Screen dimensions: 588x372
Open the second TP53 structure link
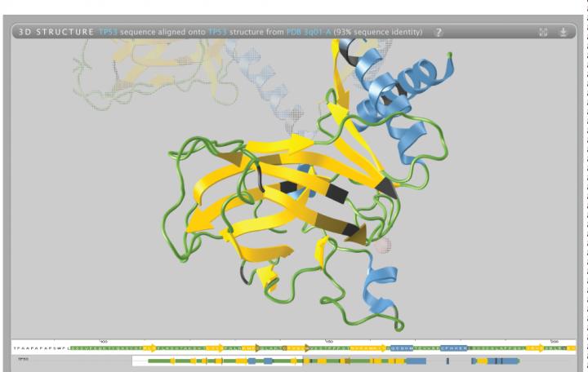[217, 32]
